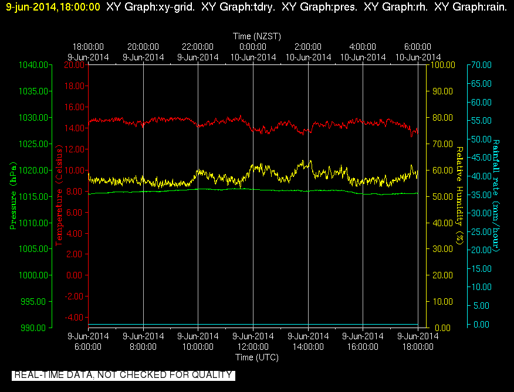
Task: Select the XY Graph:tdry label
Action: (238, 7)
